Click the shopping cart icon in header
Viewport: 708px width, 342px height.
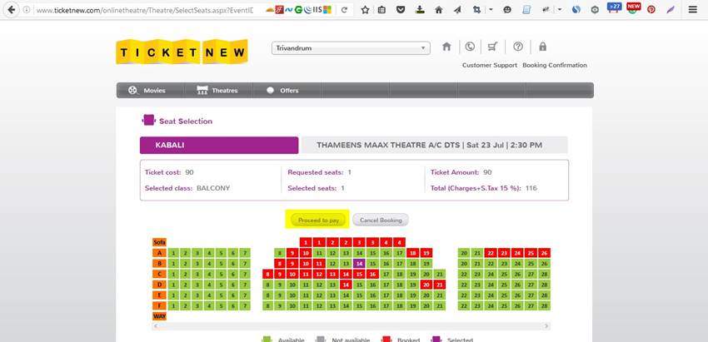[493, 47]
